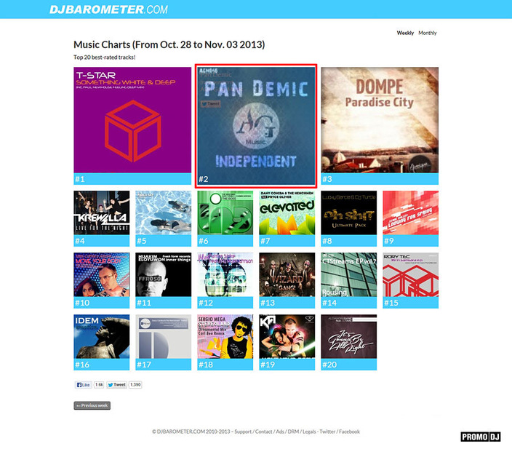This screenshot has height=449, width=512.
Task: Open the #3 Dompe Paradise City cover
Action: click(380, 126)
